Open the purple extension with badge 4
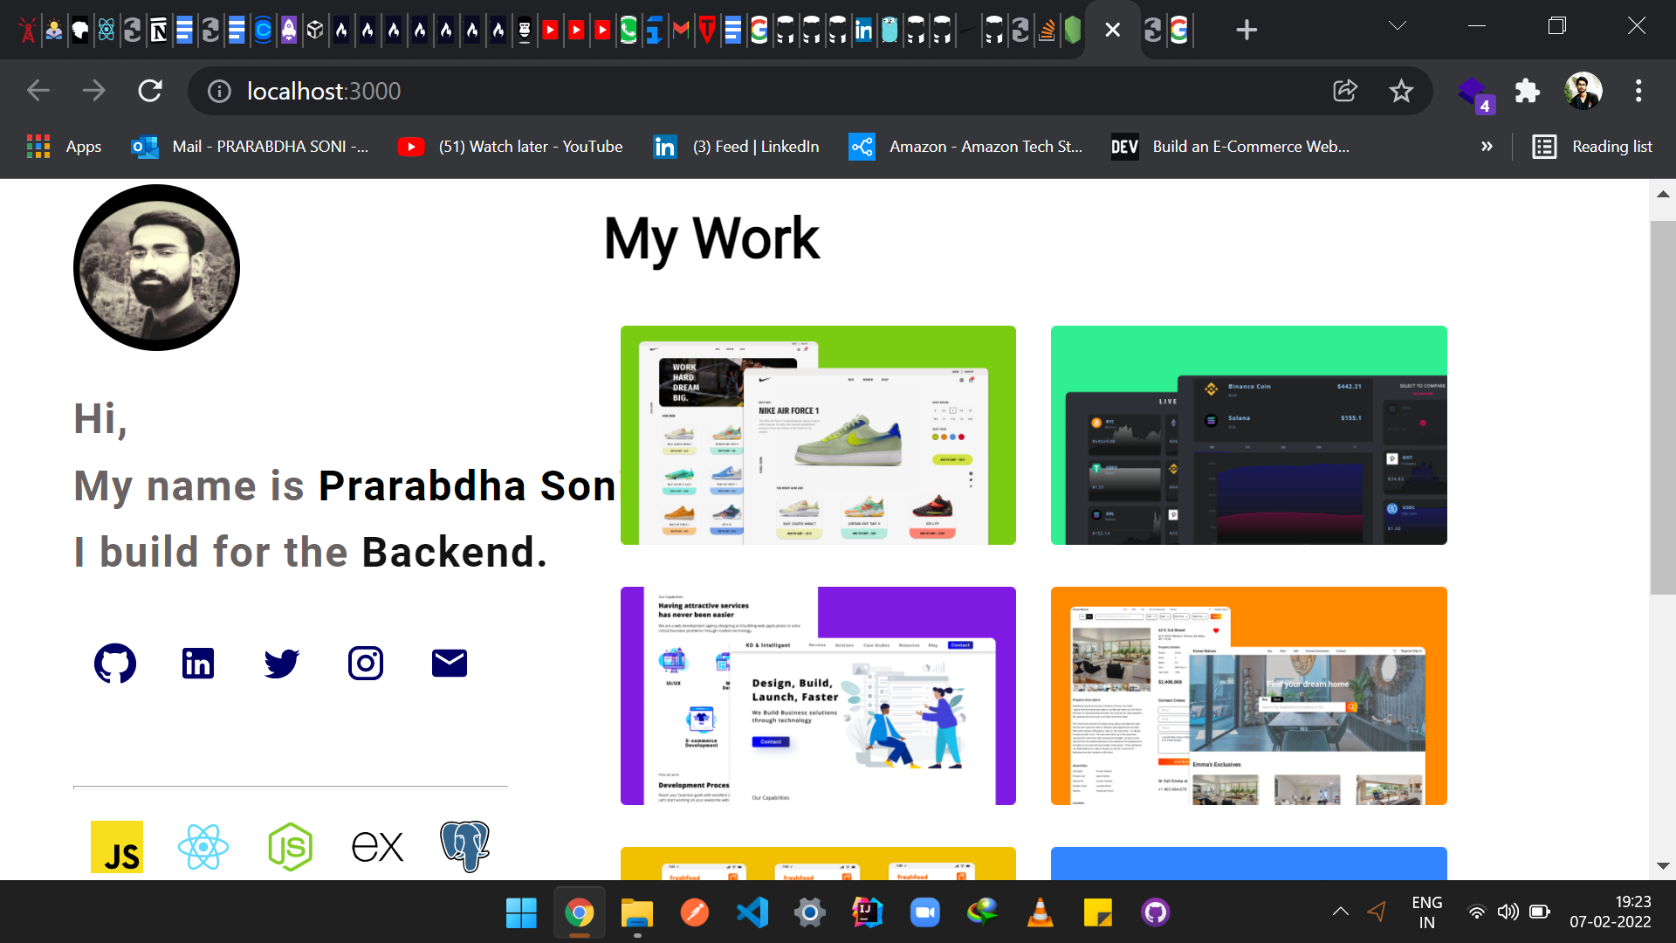The height and width of the screenshot is (943, 1676). point(1475,93)
